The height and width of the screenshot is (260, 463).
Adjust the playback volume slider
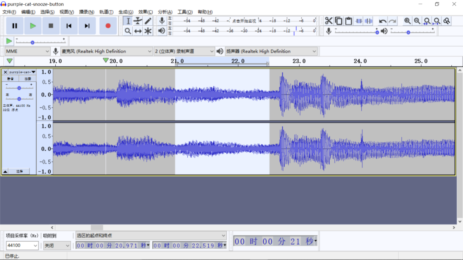click(412, 32)
